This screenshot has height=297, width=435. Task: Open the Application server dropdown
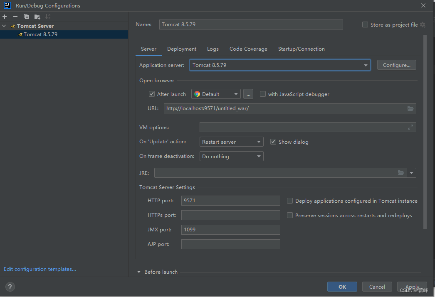pyautogui.click(x=280, y=65)
